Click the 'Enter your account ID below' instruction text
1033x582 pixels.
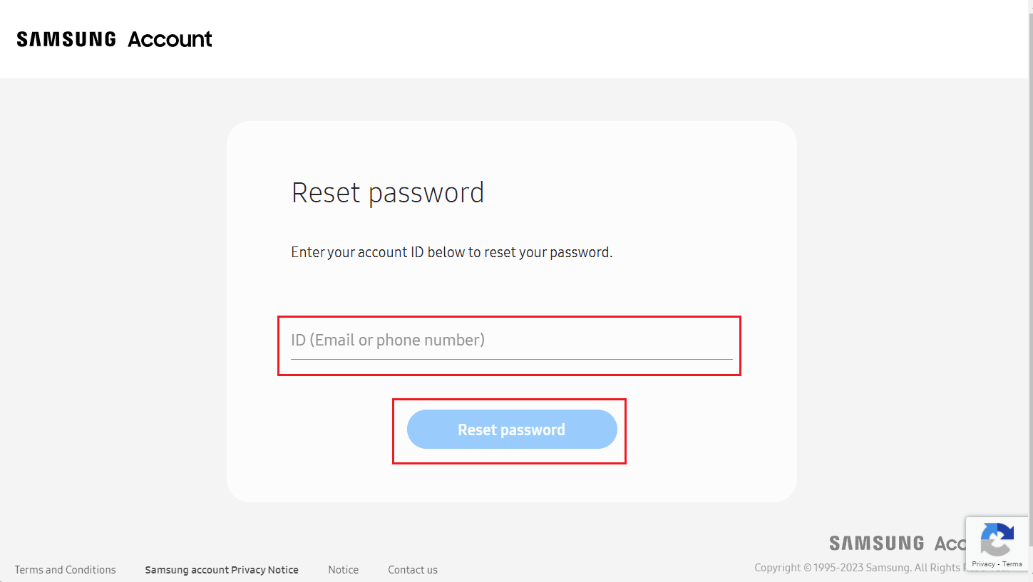coord(451,252)
